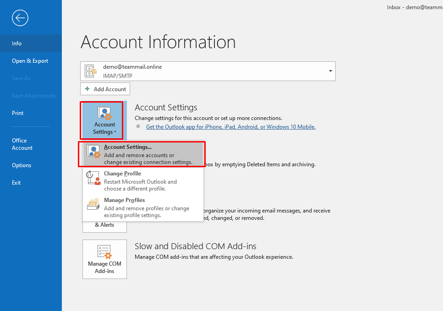
Task: Click the Change Profile icon
Action: (93, 178)
